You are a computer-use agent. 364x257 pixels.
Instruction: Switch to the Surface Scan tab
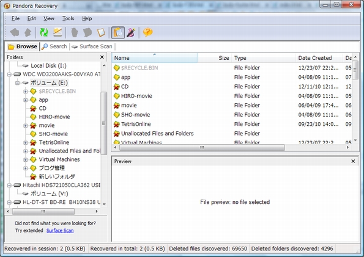pos(92,46)
